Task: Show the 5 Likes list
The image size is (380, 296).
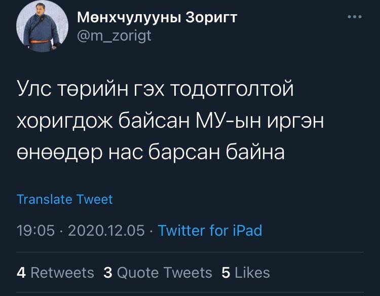Action: pyautogui.click(x=246, y=272)
